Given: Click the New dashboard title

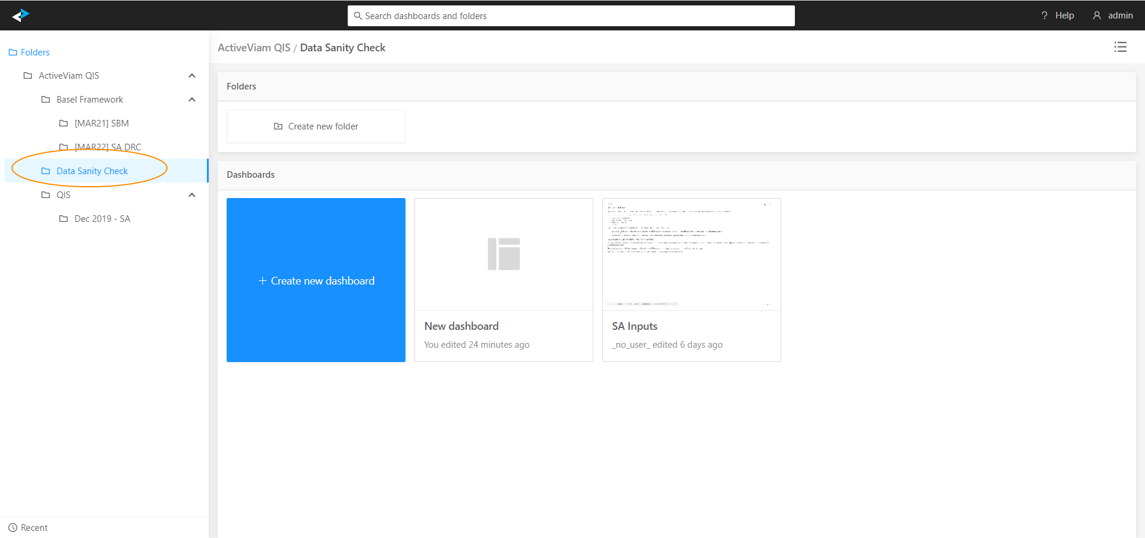Looking at the screenshot, I should tap(462, 326).
